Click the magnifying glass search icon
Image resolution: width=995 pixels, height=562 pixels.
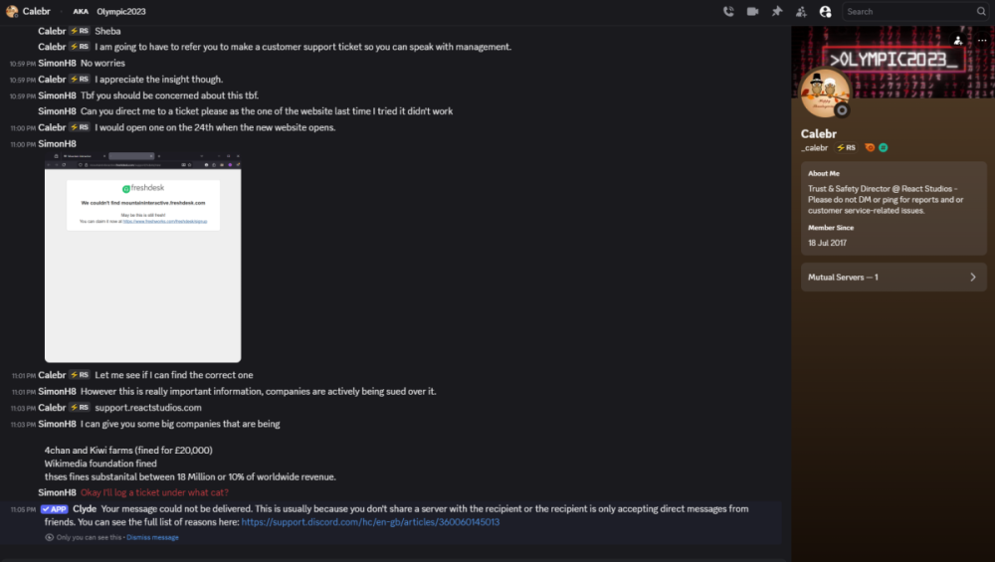[980, 11]
